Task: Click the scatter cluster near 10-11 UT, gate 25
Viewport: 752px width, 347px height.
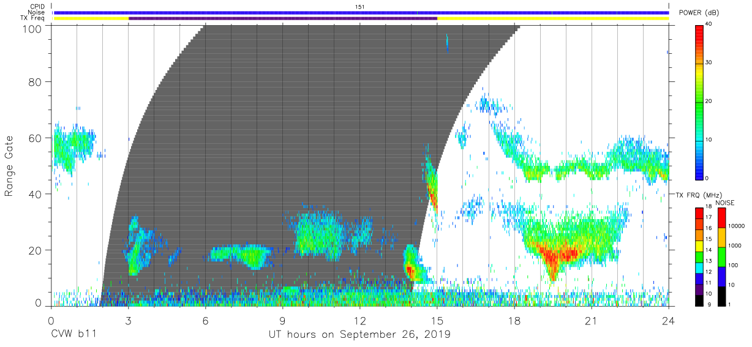Action: [318, 234]
